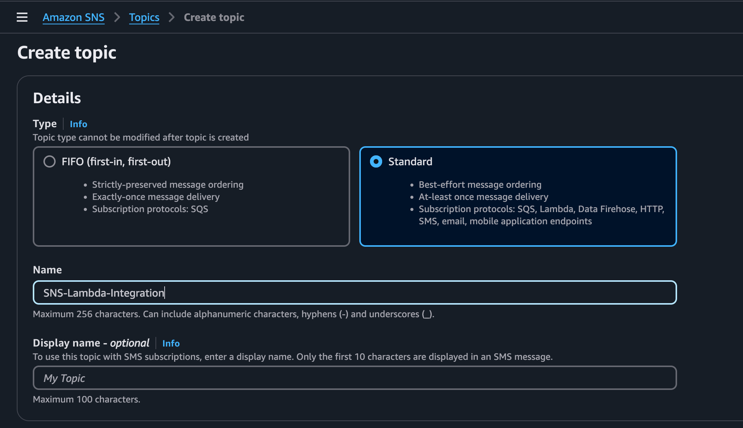Open Info link next to Display name
Screen dimensions: 743x428
171,343
